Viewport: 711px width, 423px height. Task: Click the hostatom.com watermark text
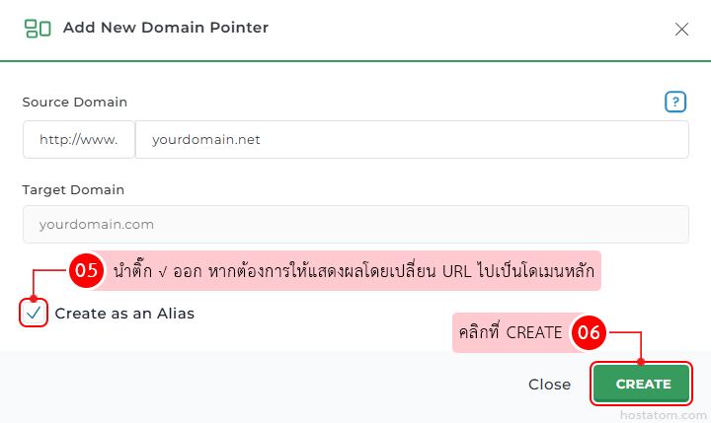pos(663,415)
